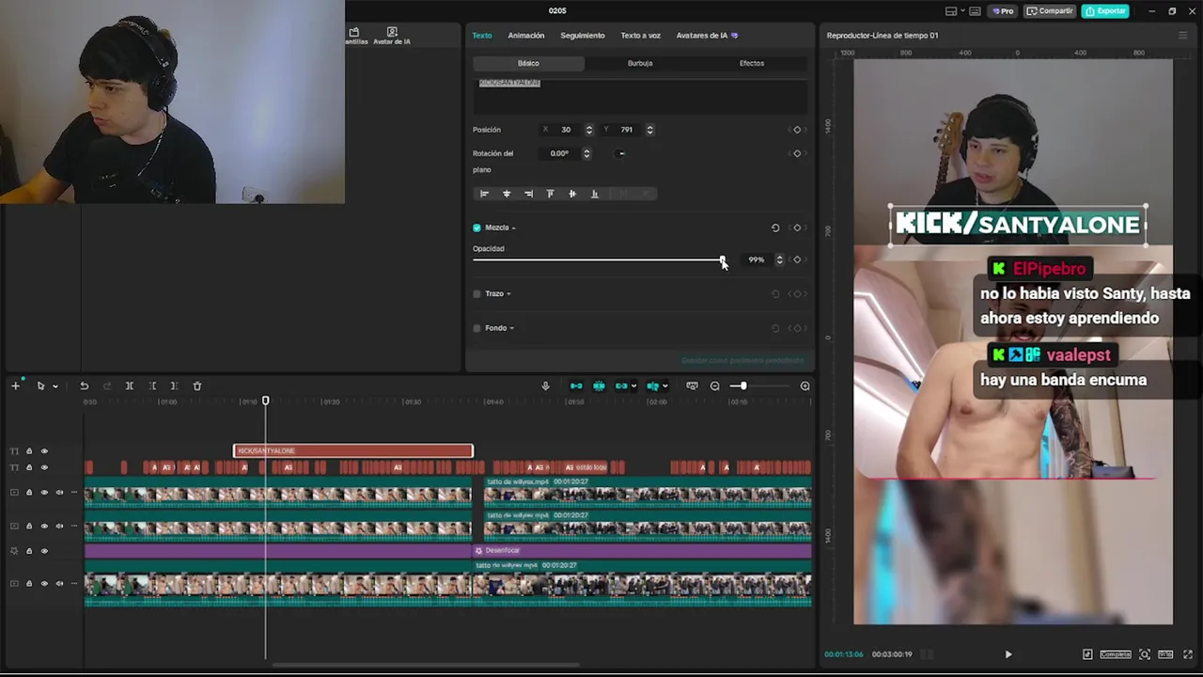Viewport: 1203px width, 677px height.
Task: Click the Pro upgrade button
Action: point(1003,11)
